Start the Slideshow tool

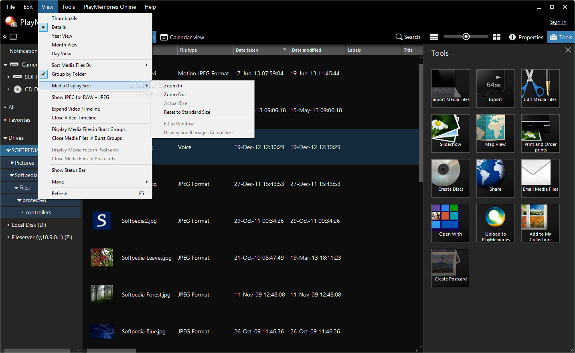pyautogui.click(x=451, y=133)
